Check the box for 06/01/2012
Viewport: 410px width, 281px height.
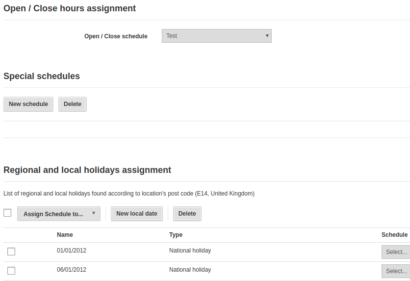click(x=11, y=271)
